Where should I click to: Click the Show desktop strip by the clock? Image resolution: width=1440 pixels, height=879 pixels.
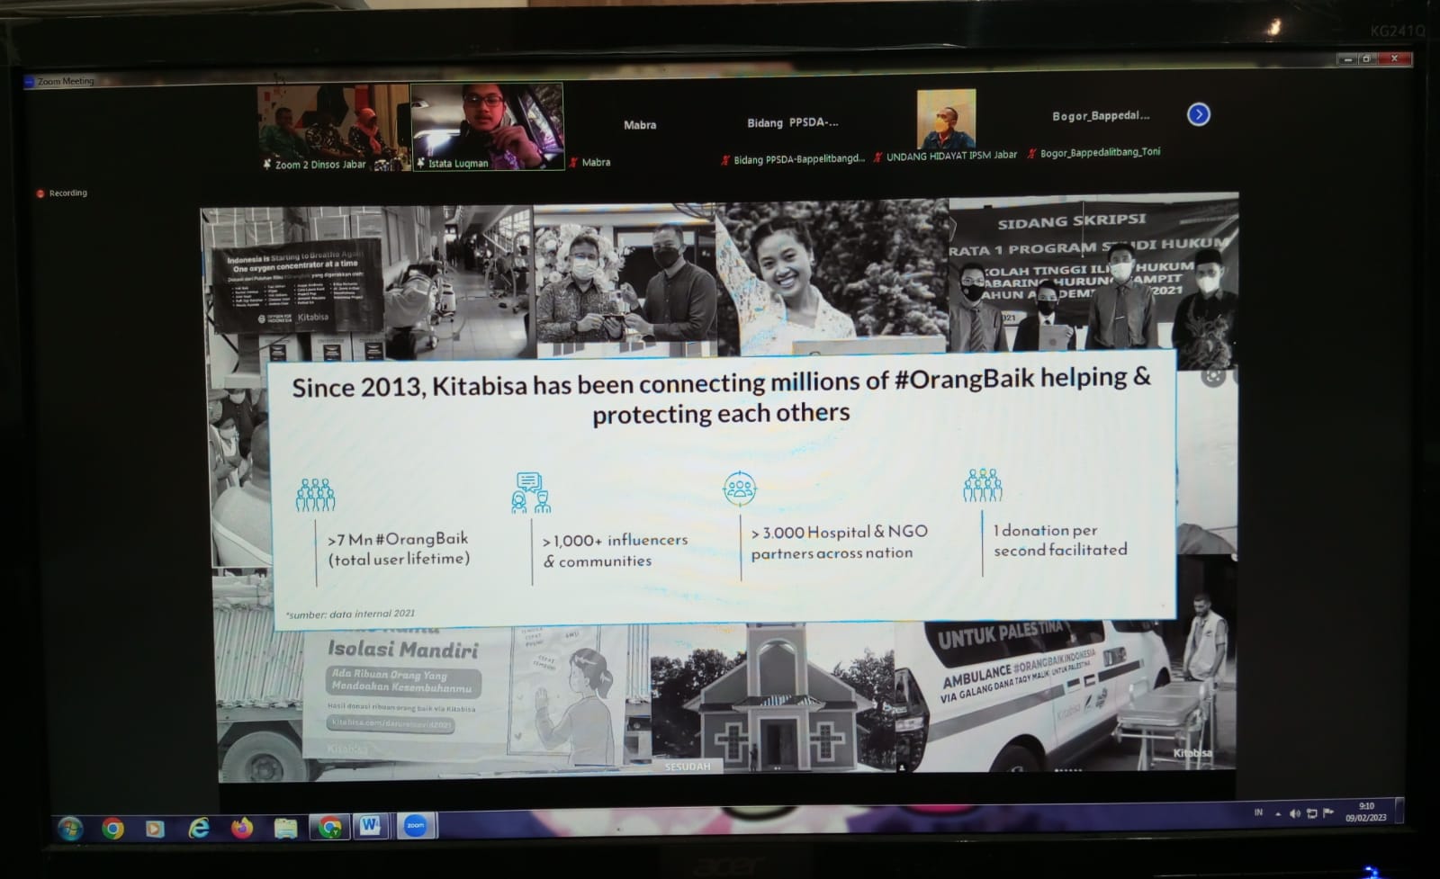(x=1399, y=810)
